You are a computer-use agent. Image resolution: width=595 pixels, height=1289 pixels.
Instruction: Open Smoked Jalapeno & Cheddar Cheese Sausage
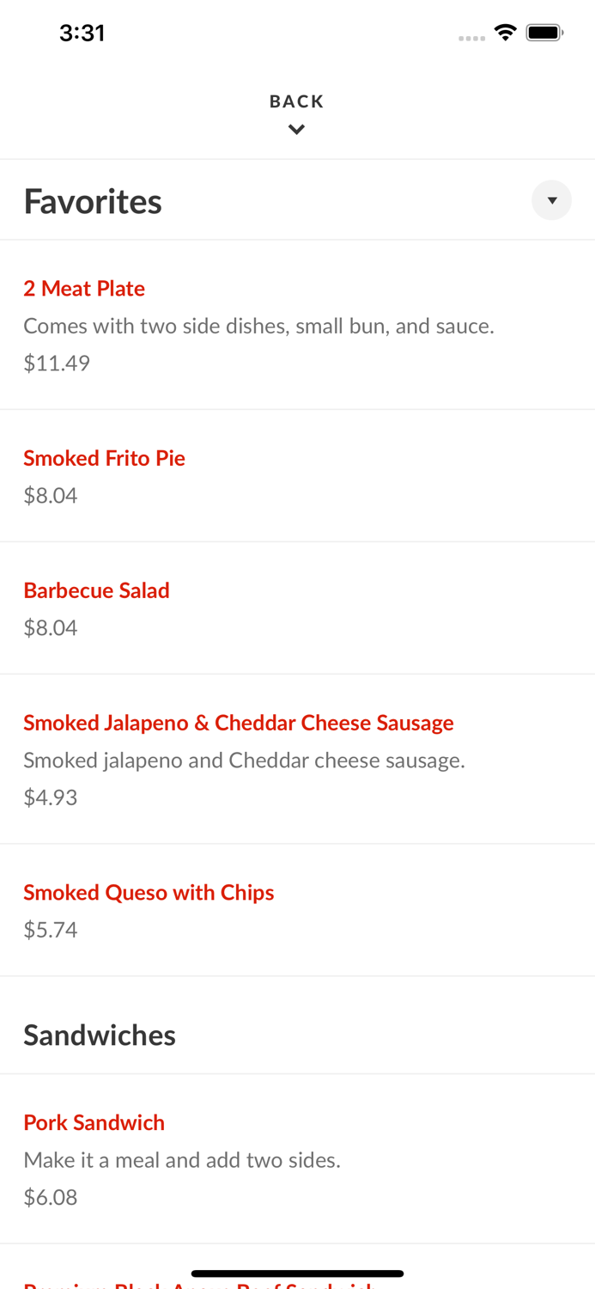click(x=239, y=723)
